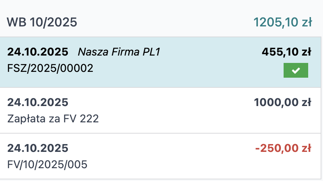
Task: Select the WB 10/2025 statement header
Action: point(42,22)
